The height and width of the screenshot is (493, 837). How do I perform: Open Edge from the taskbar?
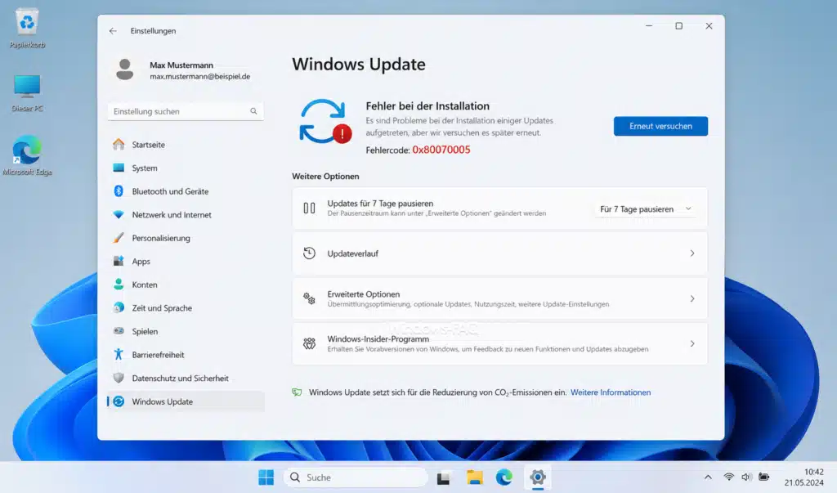(504, 477)
